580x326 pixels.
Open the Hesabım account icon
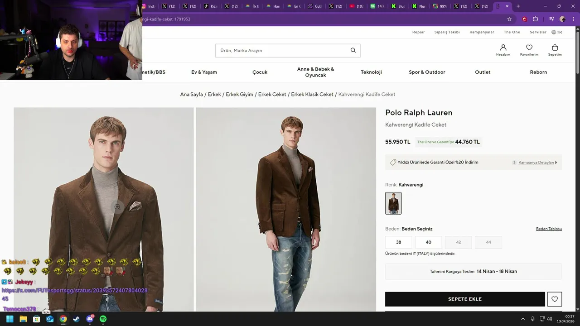pyautogui.click(x=503, y=50)
